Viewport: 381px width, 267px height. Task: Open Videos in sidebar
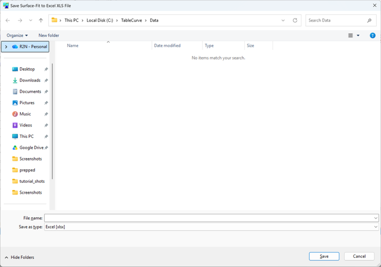[26, 125]
